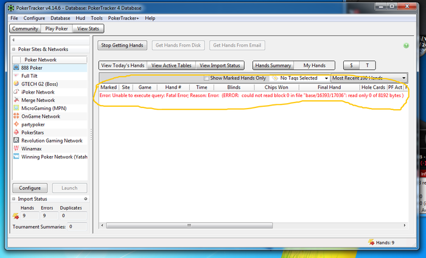Sort by the Chips Won column header
Viewport: 426px width, 258px height.
click(x=276, y=87)
